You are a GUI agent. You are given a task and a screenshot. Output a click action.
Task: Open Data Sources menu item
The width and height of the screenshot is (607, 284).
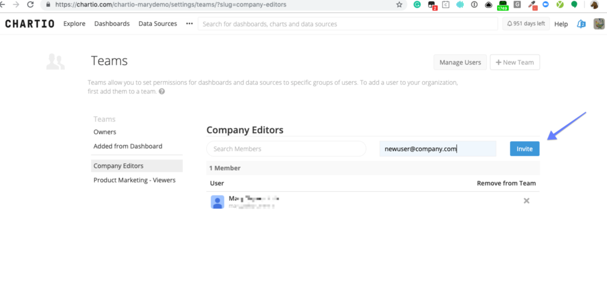158,24
